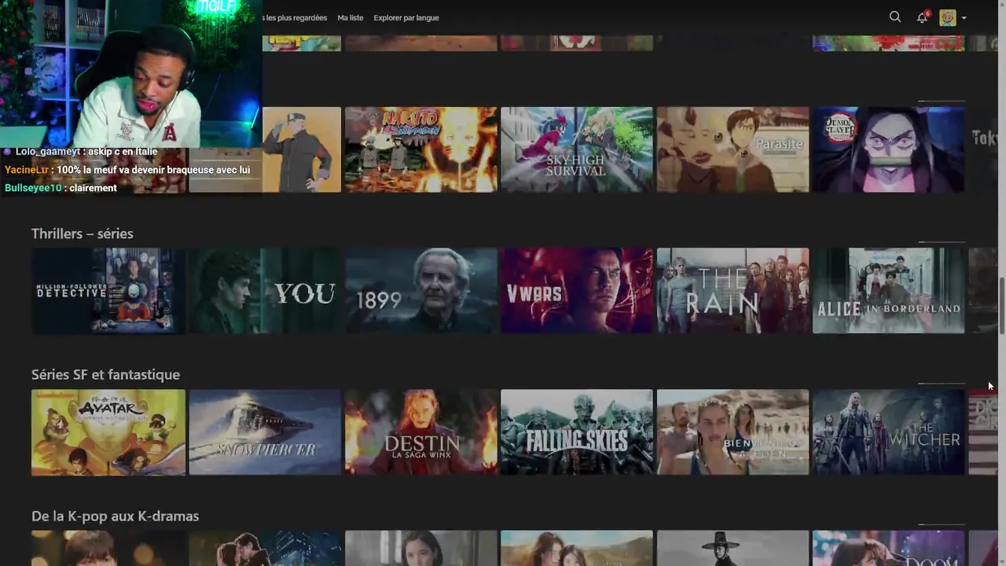Open the Falling Skies thumbnail

tap(577, 432)
